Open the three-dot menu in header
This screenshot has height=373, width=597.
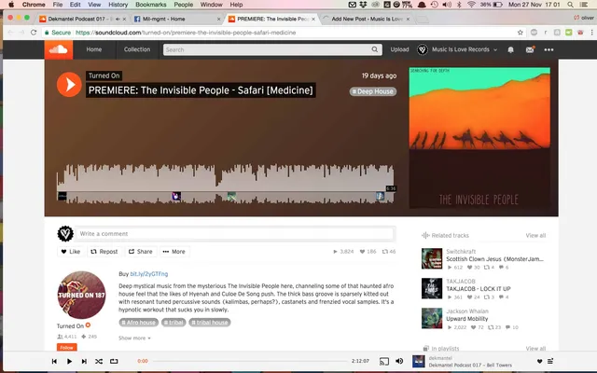click(x=548, y=49)
